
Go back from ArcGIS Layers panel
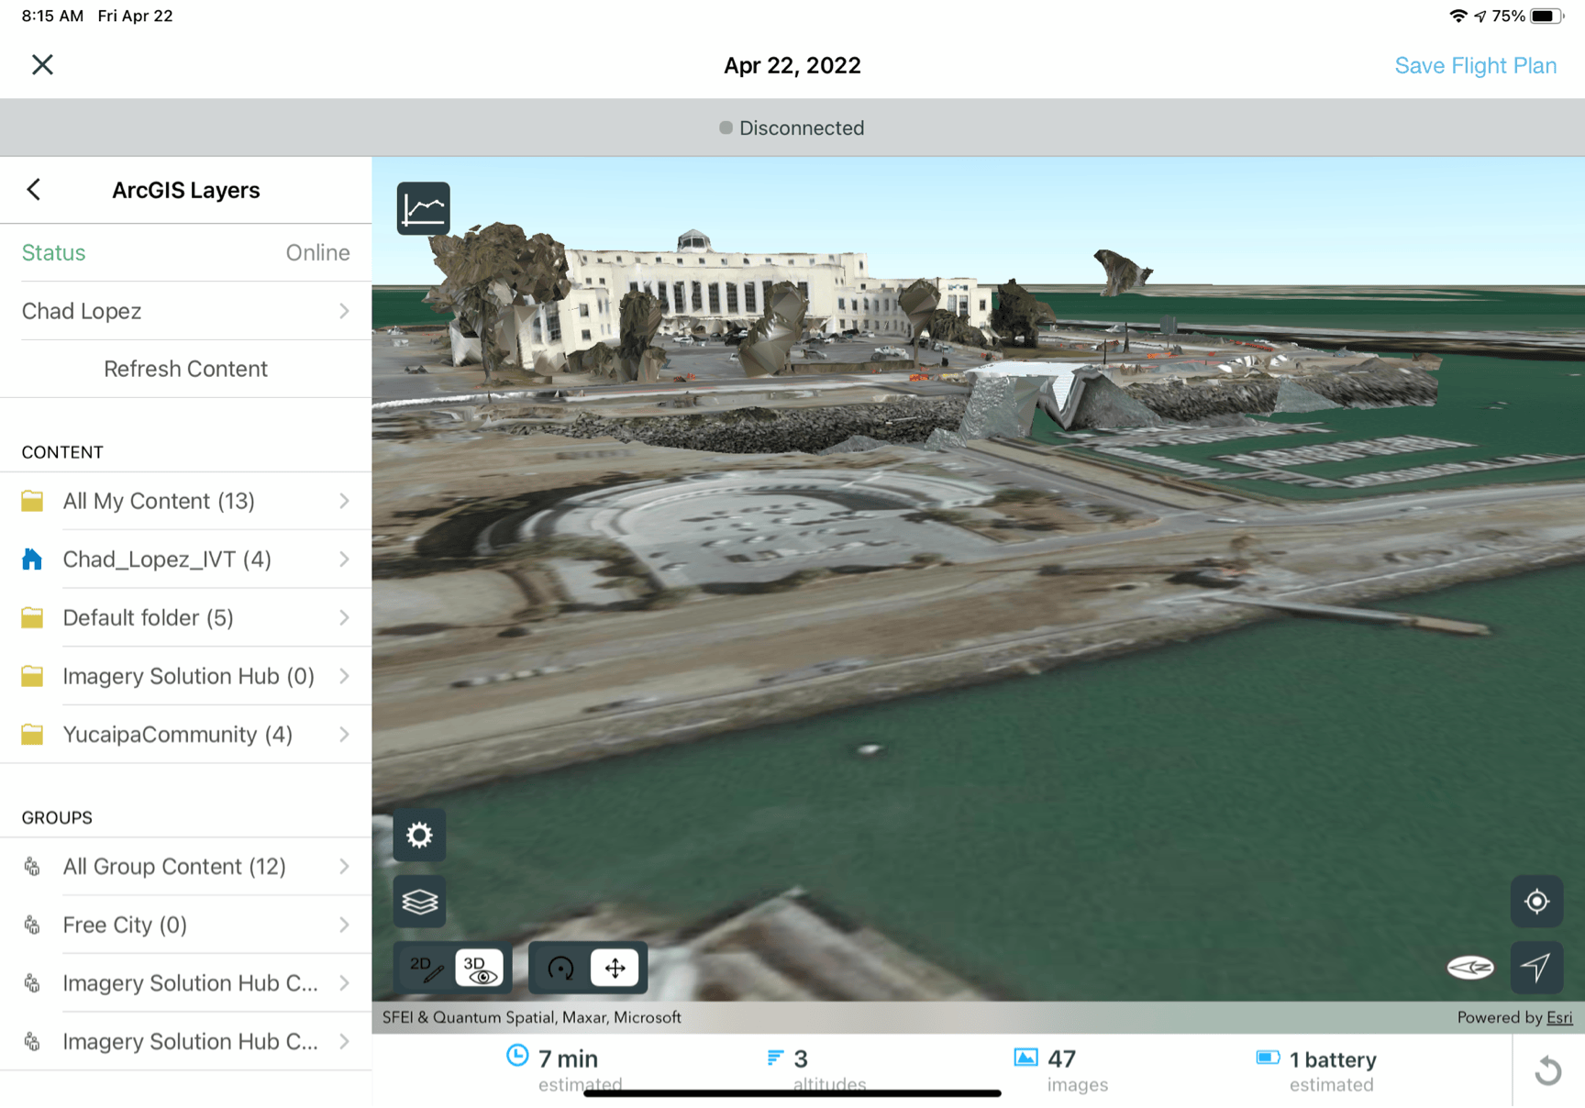pos(33,190)
